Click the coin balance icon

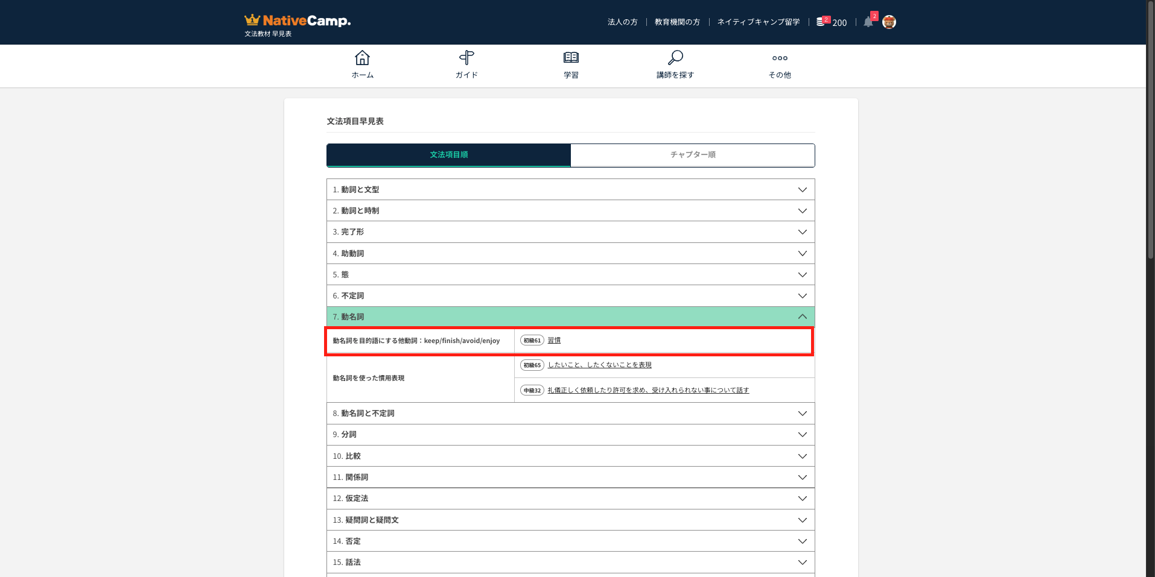coord(821,22)
